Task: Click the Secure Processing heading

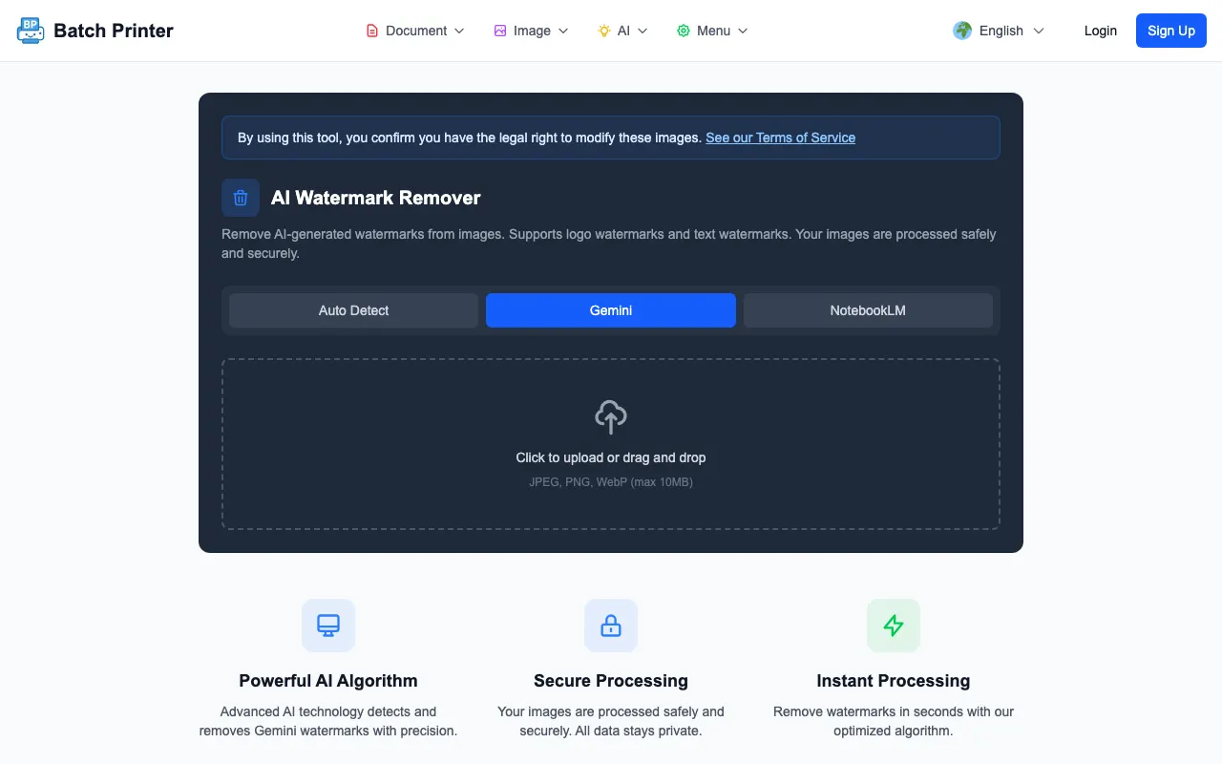Action: [x=611, y=681]
